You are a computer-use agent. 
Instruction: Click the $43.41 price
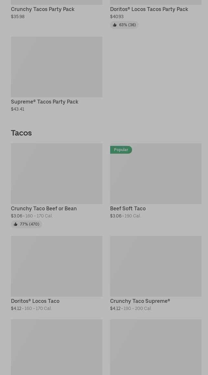[x=17, y=109]
